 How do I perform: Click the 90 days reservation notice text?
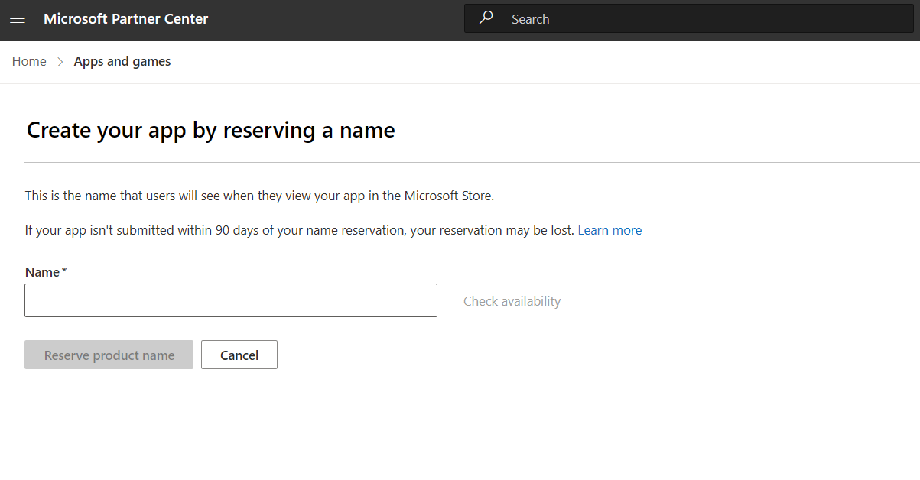pyautogui.click(x=299, y=230)
